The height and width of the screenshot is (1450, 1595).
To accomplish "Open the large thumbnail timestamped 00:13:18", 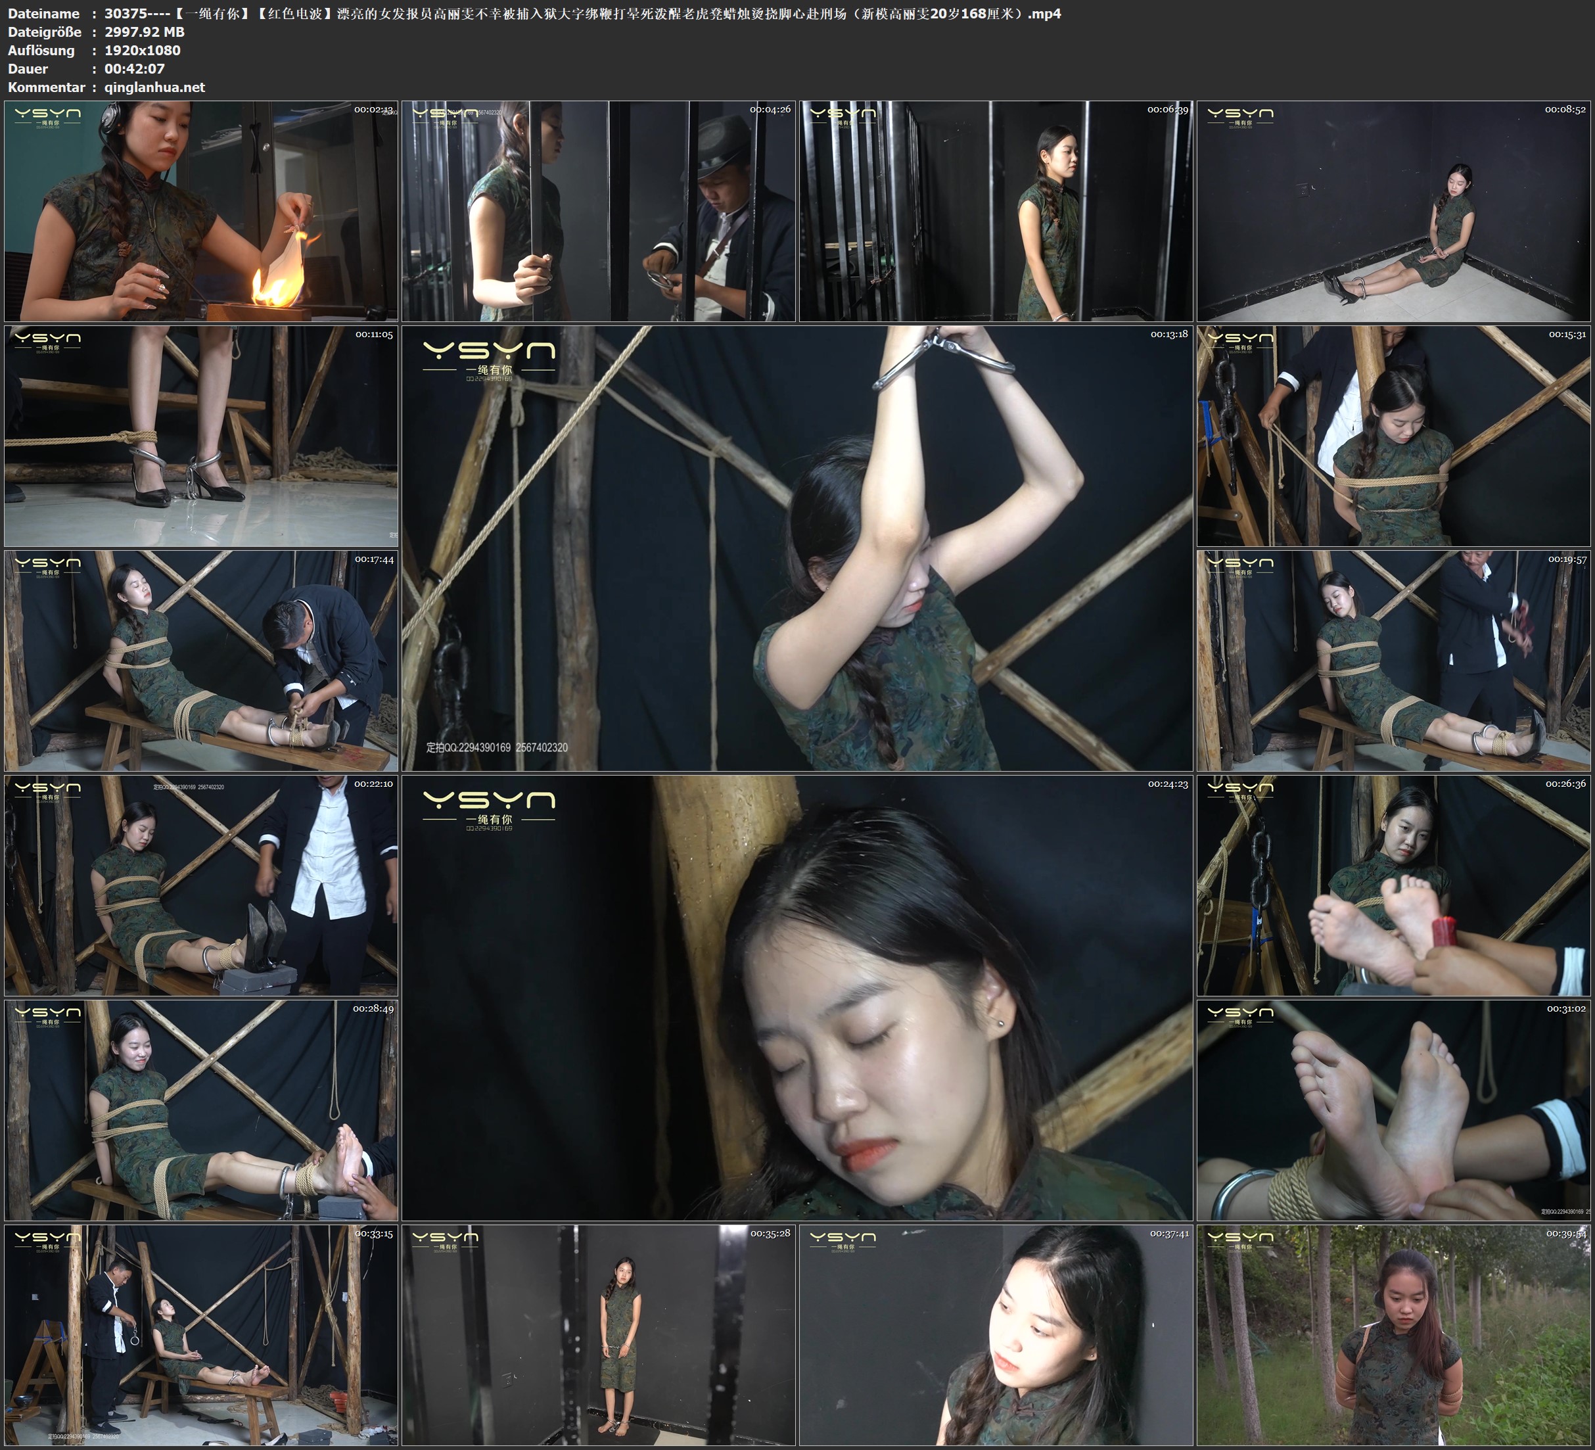I will pyautogui.click(x=797, y=548).
